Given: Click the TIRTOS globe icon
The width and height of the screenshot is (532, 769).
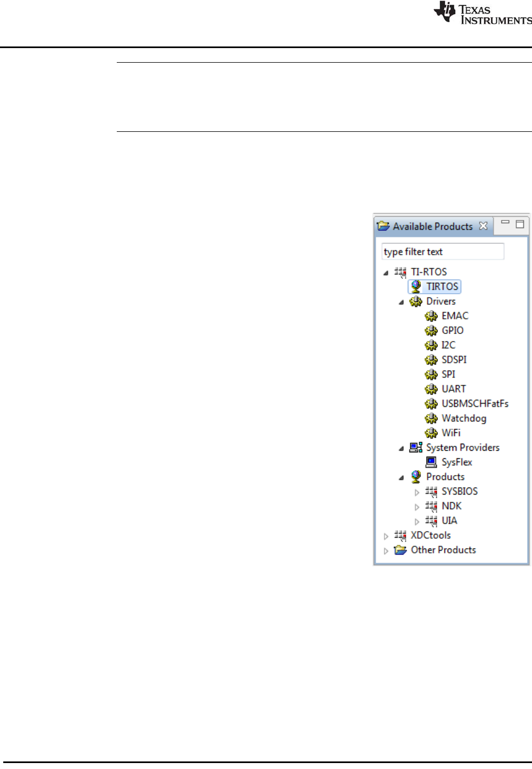Looking at the screenshot, I should [x=416, y=286].
